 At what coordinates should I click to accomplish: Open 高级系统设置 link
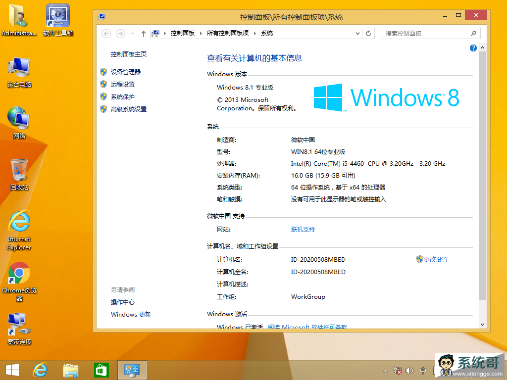(x=129, y=109)
